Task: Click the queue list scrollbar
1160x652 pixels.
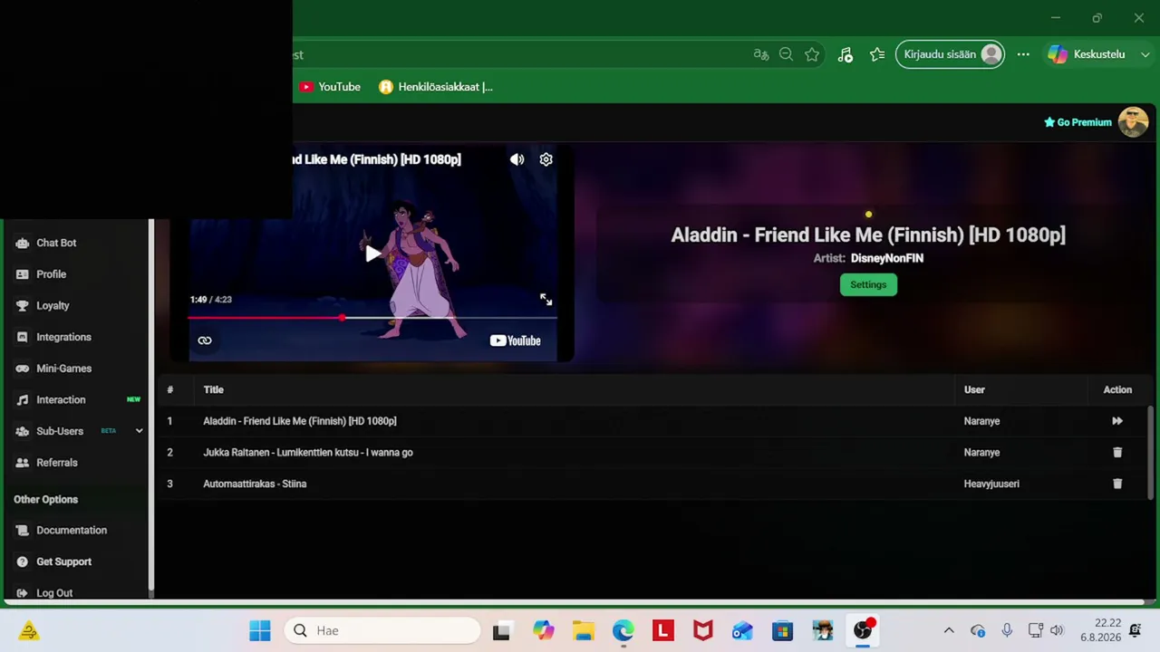Action: coord(1152,453)
